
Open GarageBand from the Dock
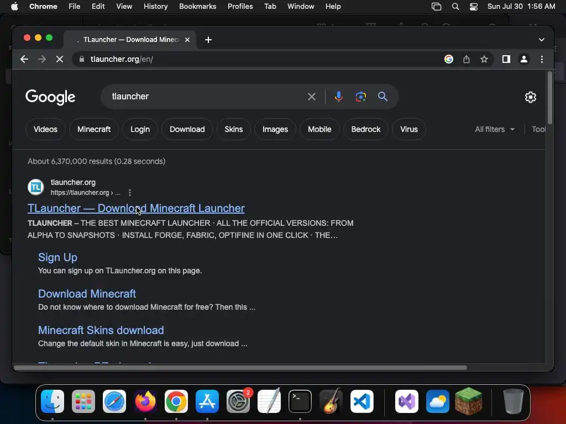click(331, 401)
